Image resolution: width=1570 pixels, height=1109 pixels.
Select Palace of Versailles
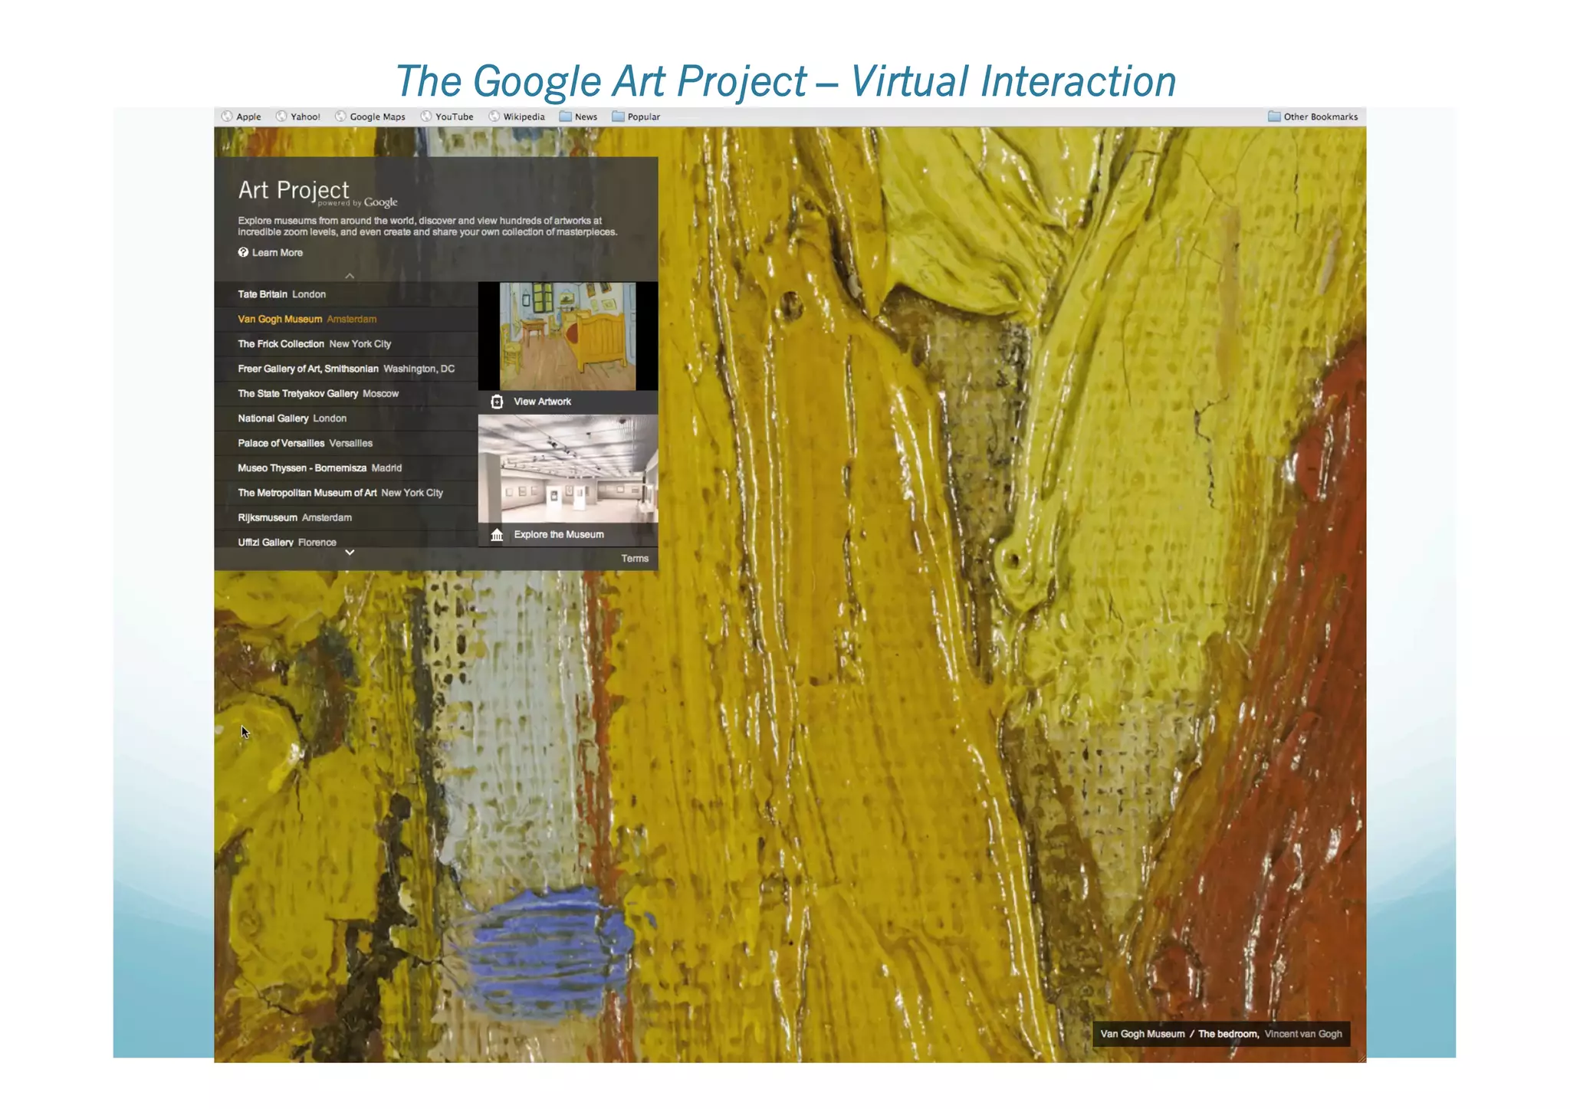click(347, 443)
